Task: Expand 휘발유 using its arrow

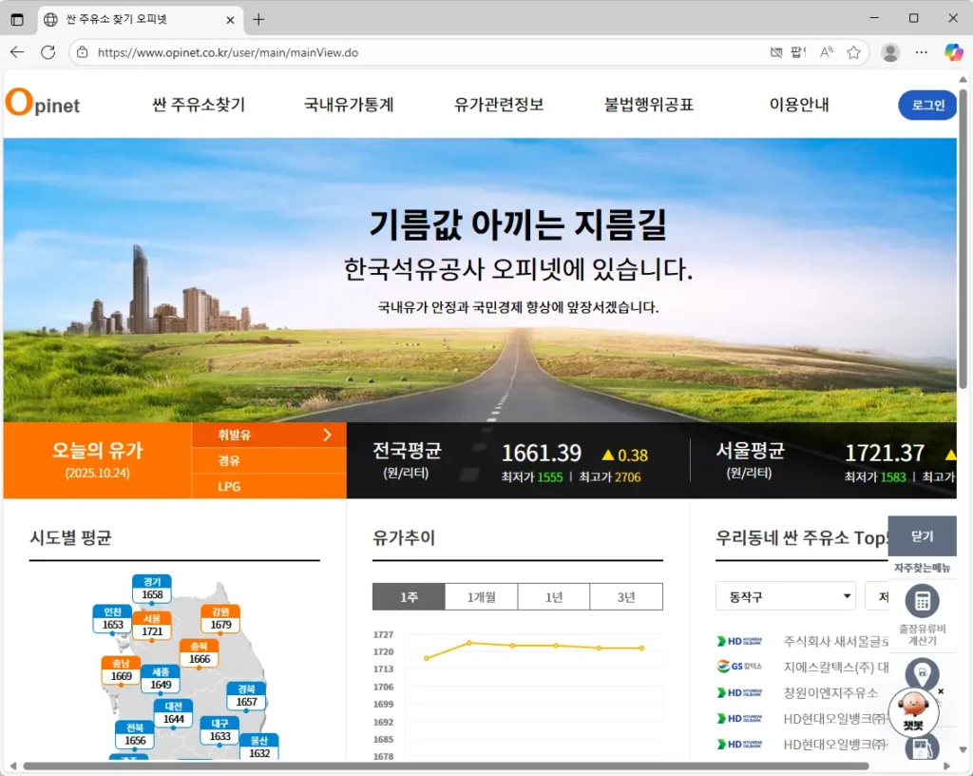Action: point(327,434)
